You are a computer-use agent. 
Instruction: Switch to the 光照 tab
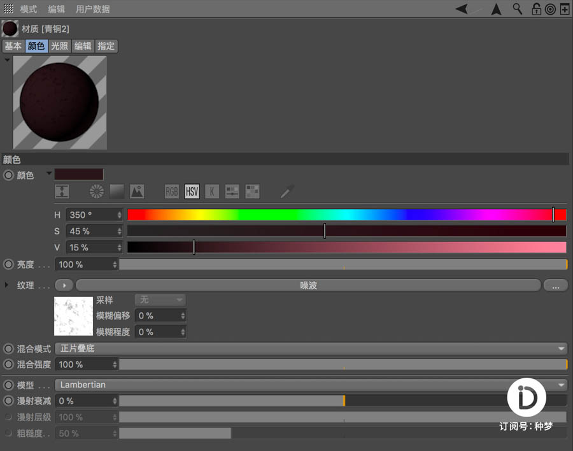(59, 46)
